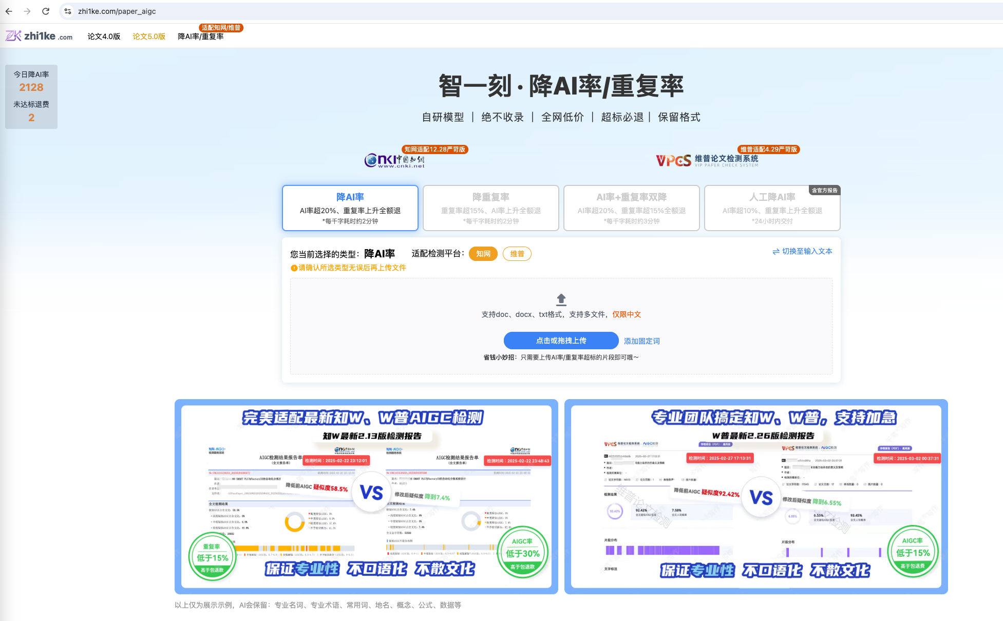Click the 未达标退费 2 counter

pos(31,111)
